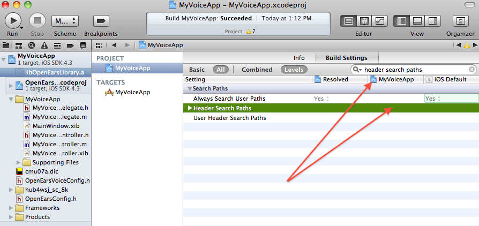Click the build settings search field
Image resolution: width=479 pixels, height=226 pixels.
(415, 70)
